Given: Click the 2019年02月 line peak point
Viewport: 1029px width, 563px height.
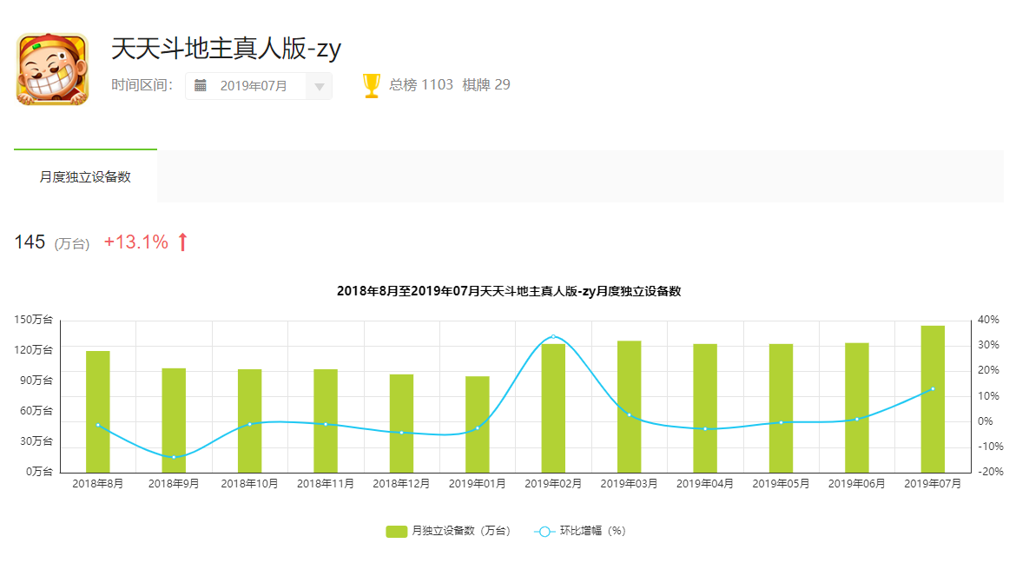Looking at the screenshot, I should (553, 336).
